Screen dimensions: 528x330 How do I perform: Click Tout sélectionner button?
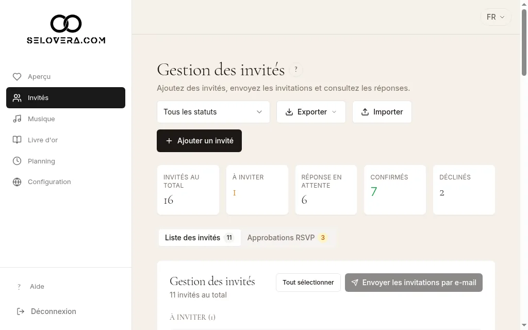tap(308, 283)
